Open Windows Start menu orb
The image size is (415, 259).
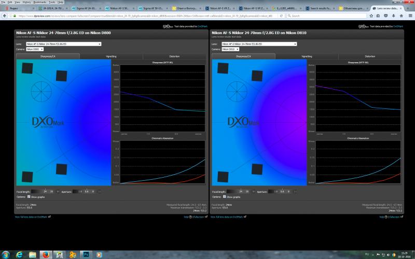click(x=5, y=254)
